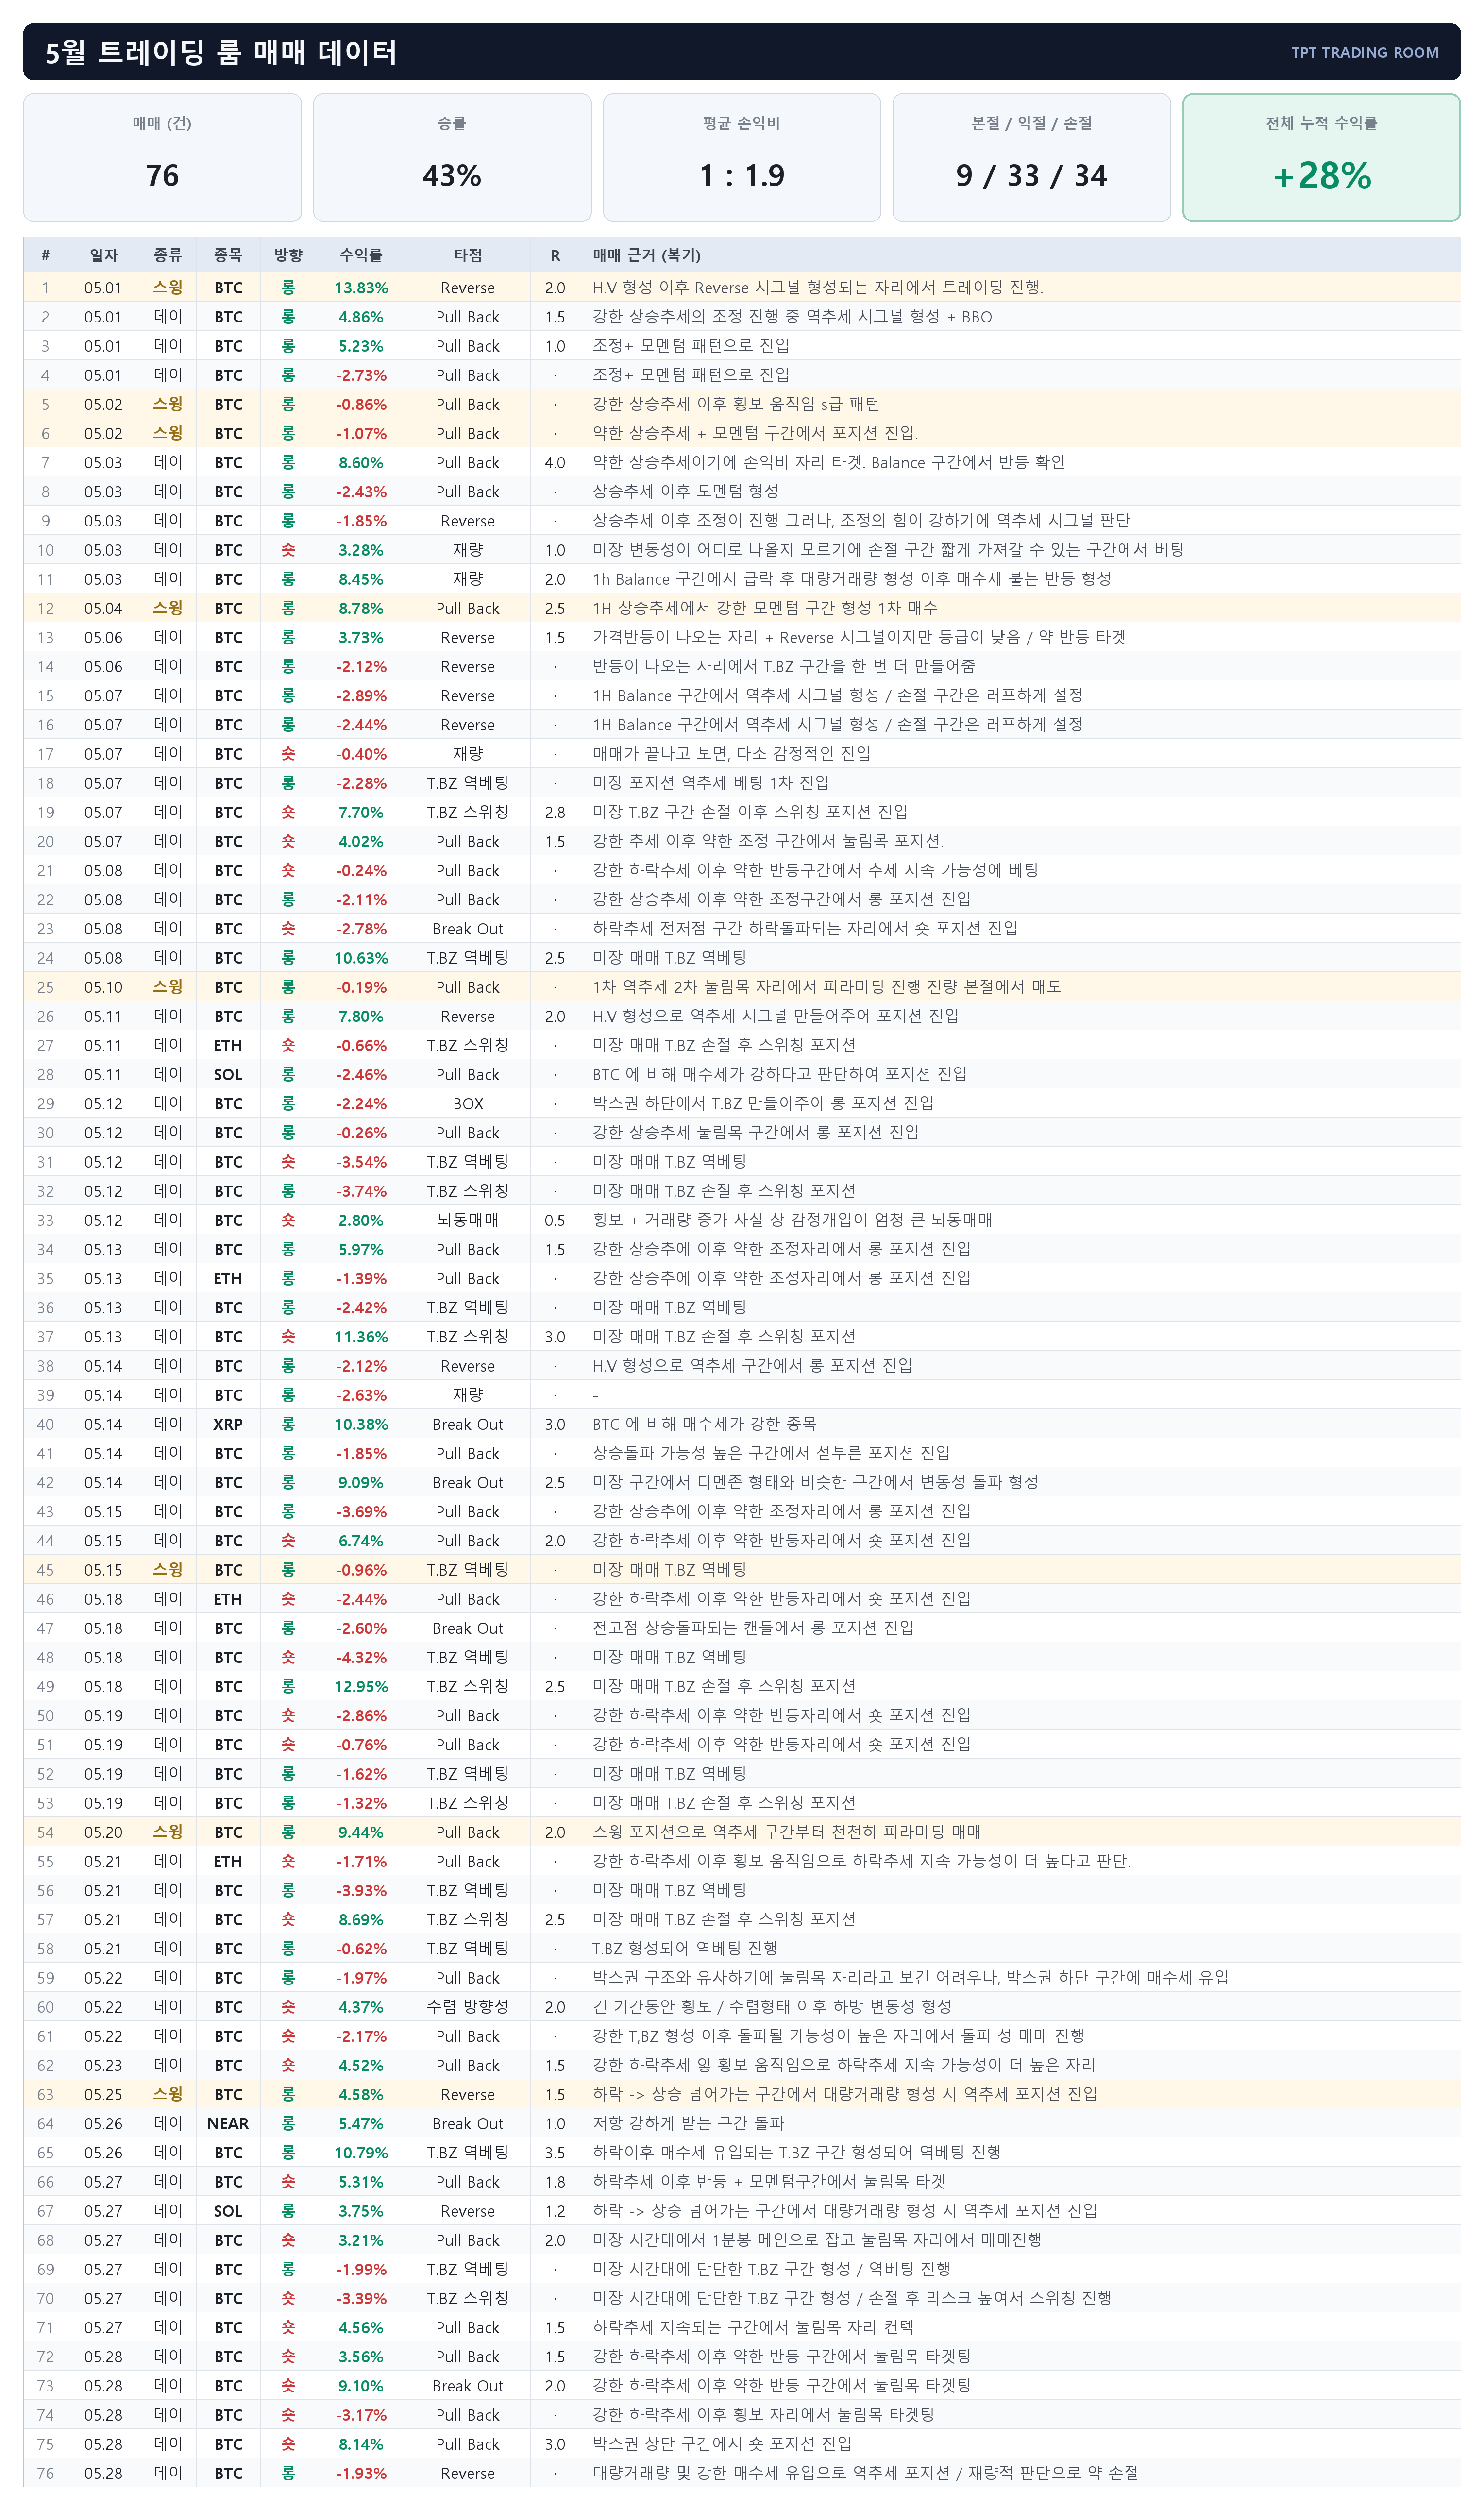Click the 뇌동매매 entry type cell

[468, 1220]
